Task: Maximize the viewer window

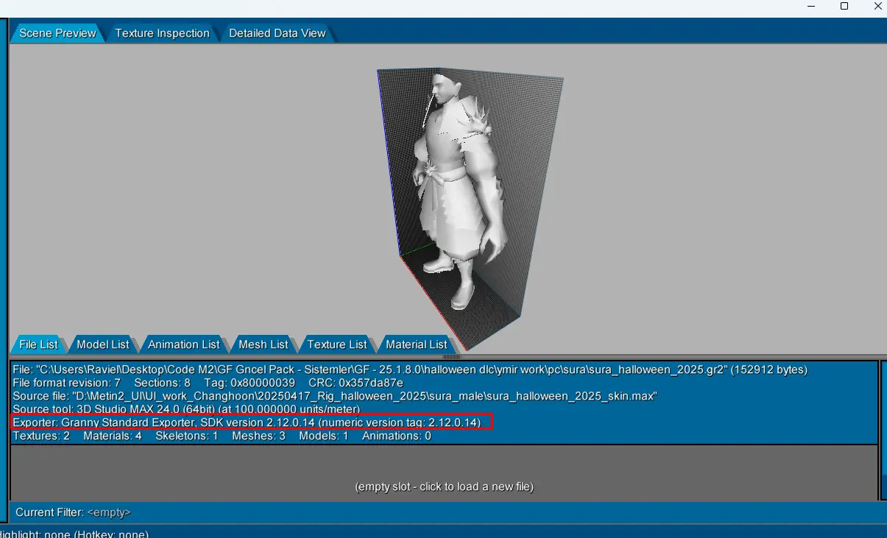Action: click(x=844, y=7)
